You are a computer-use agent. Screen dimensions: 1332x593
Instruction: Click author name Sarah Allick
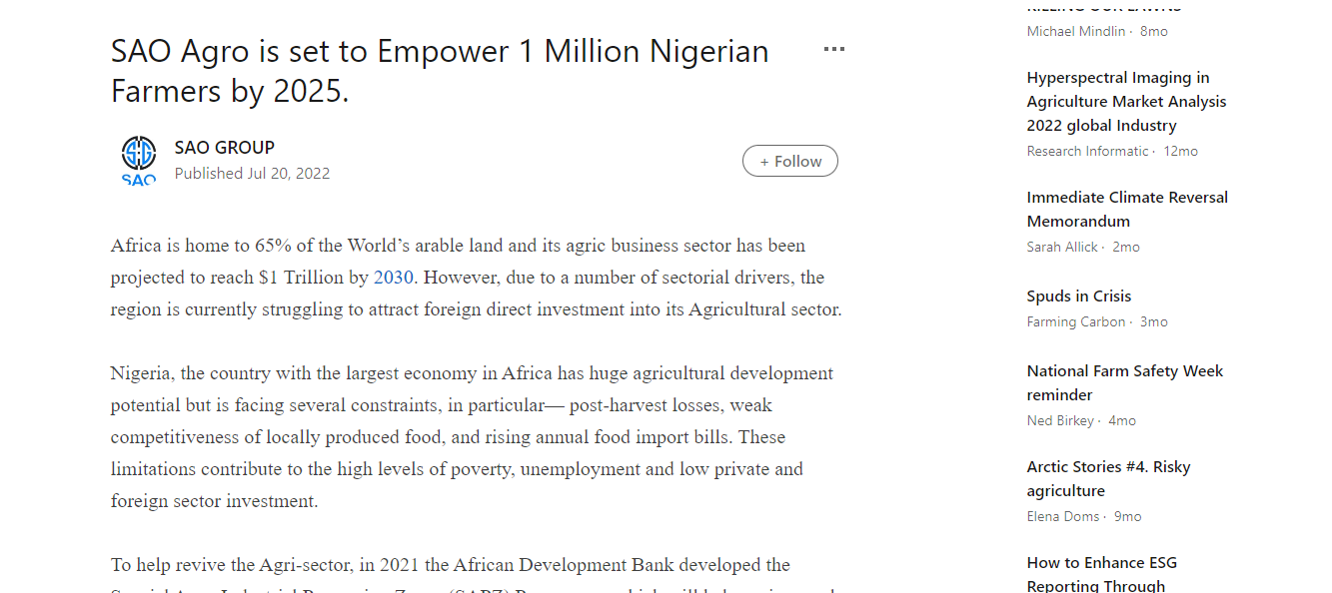coord(1062,248)
